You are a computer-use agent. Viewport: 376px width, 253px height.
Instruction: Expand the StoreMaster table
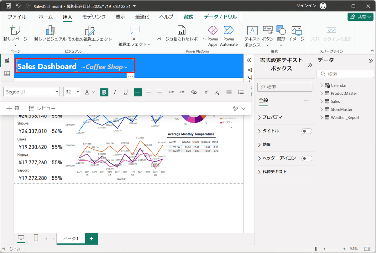(x=322, y=109)
